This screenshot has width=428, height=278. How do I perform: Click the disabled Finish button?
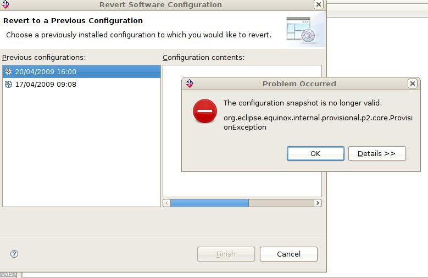226,254
